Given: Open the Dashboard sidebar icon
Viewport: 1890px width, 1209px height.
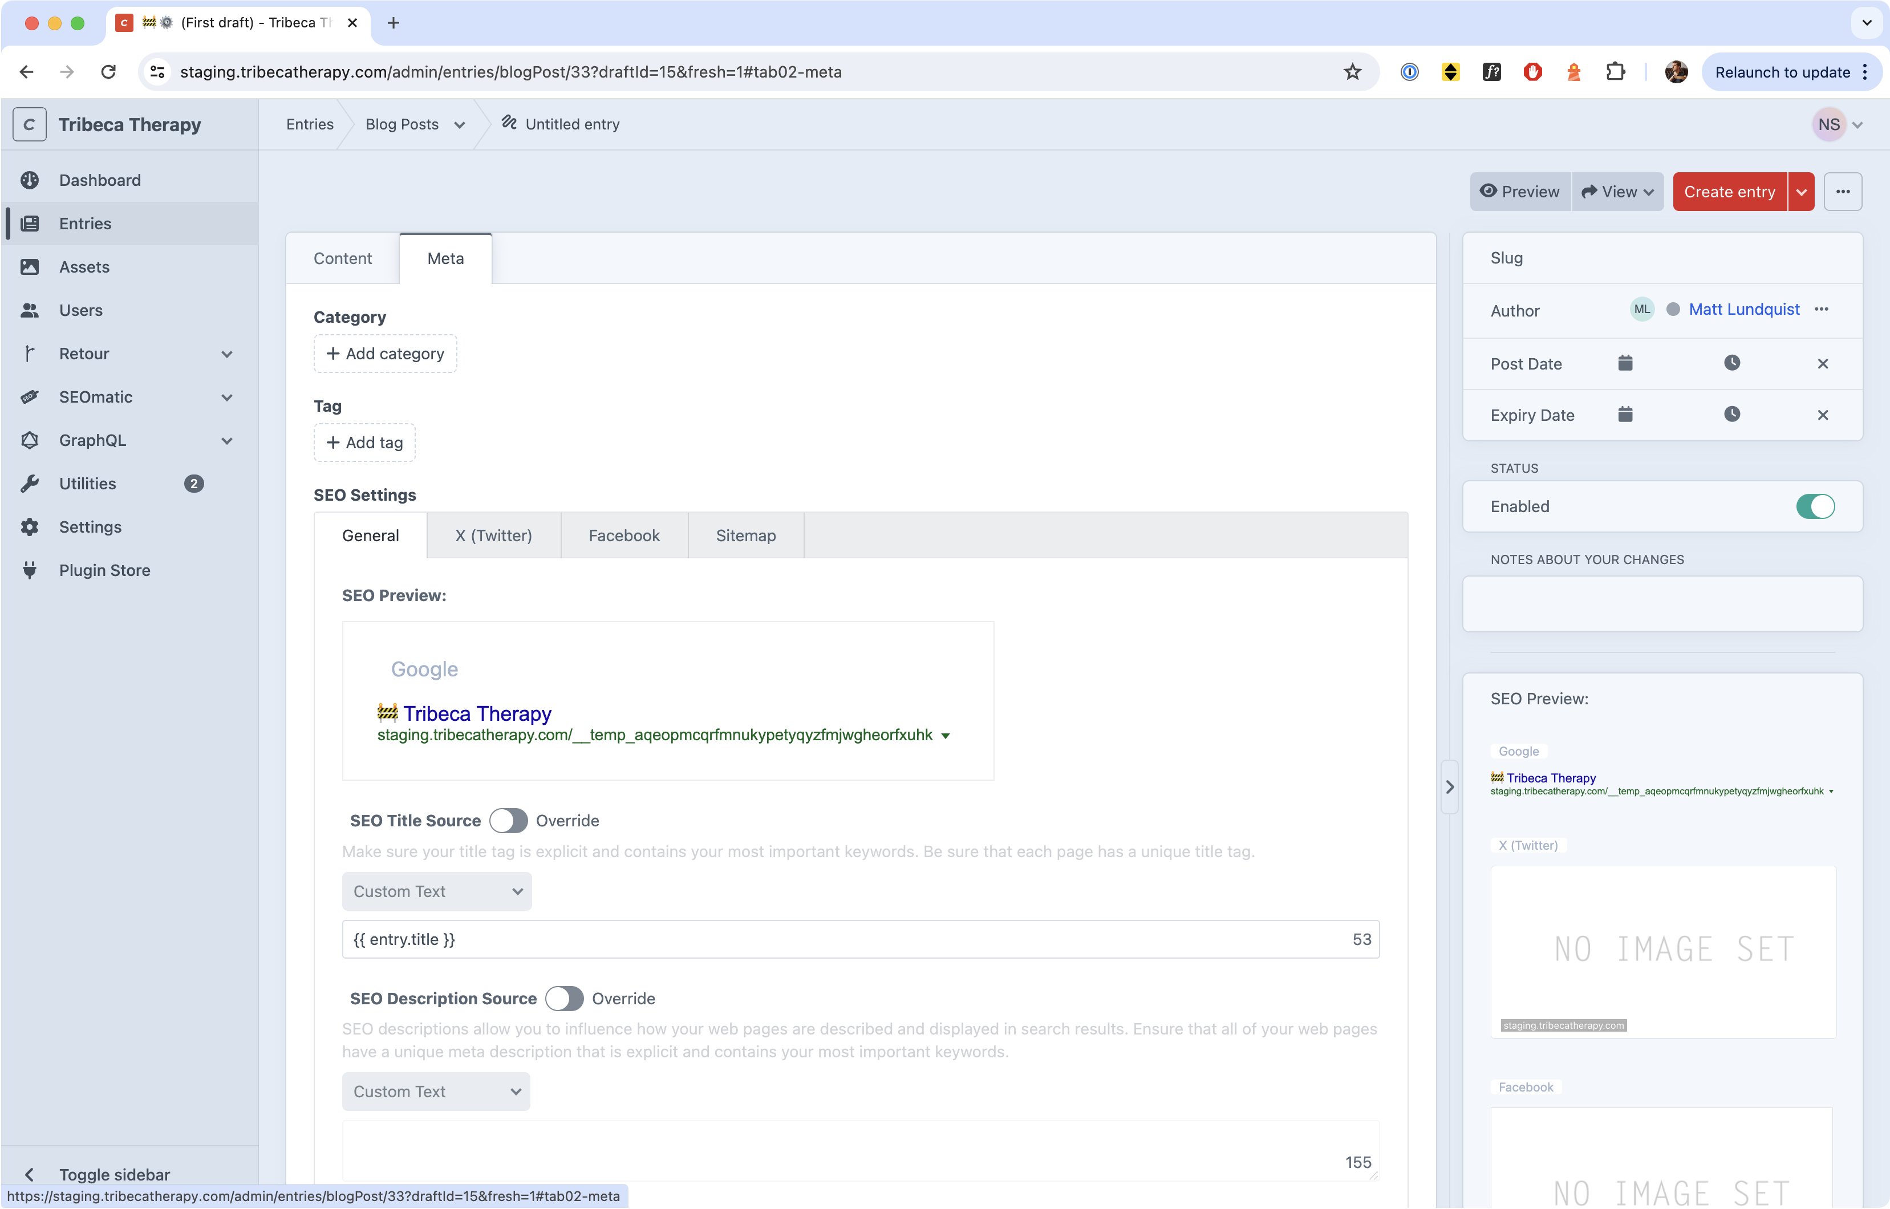Looking at the screenshot, I should [x=30, y=180].
